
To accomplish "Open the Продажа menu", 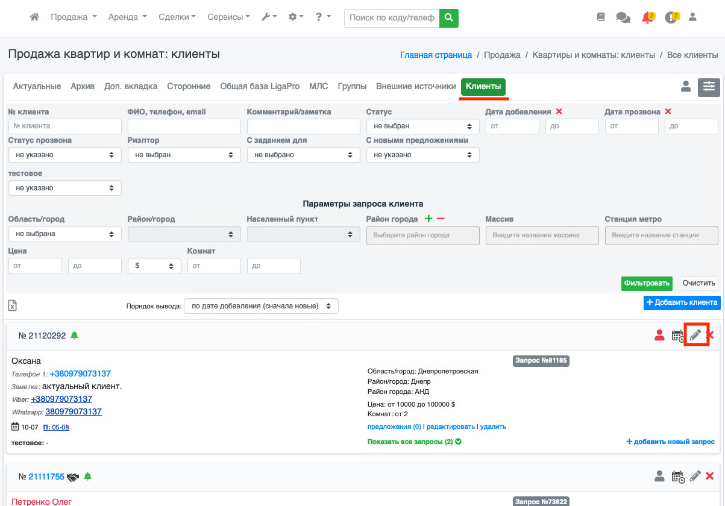I will [x=74, y=17].
